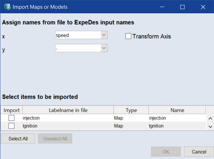This screenshot has width=214, height=159.
Task: Click the Import column header
Action: [x=12, y=110]
